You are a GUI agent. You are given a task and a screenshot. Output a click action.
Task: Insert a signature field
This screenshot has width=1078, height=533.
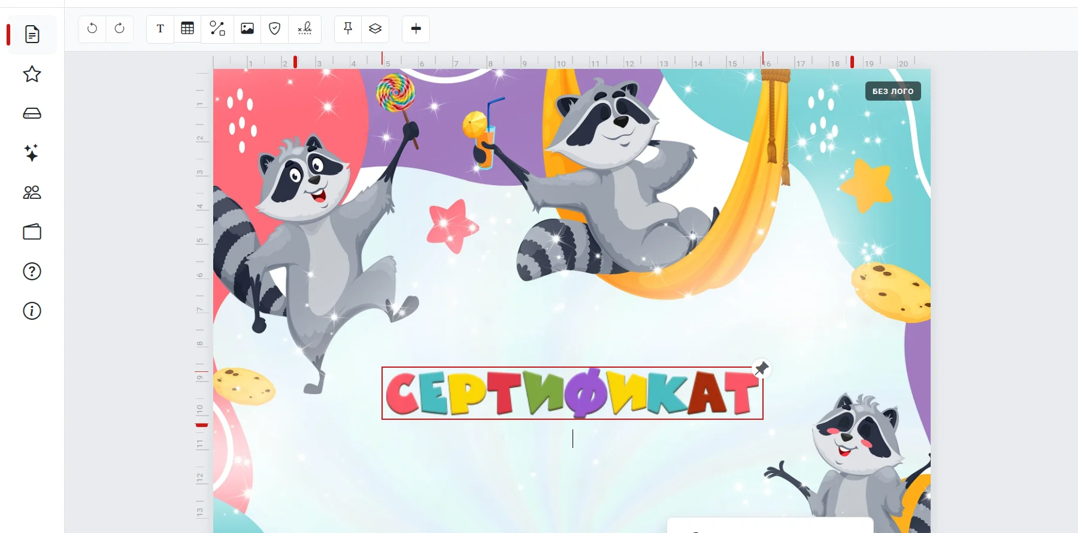point(305,29)
